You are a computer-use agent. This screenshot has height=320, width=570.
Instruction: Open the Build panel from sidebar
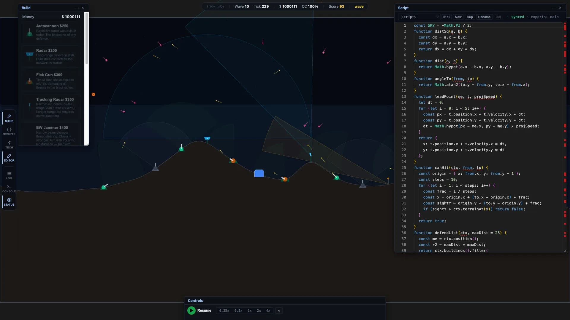tap(9, 118)
